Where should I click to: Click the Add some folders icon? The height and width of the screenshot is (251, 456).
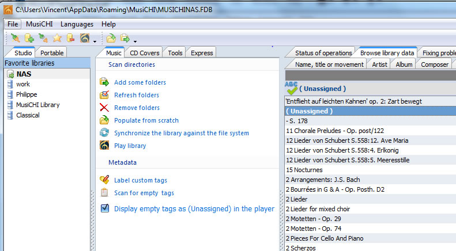coord(104,82)
